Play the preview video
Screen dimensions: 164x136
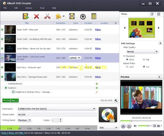click(x=123, y=126)
